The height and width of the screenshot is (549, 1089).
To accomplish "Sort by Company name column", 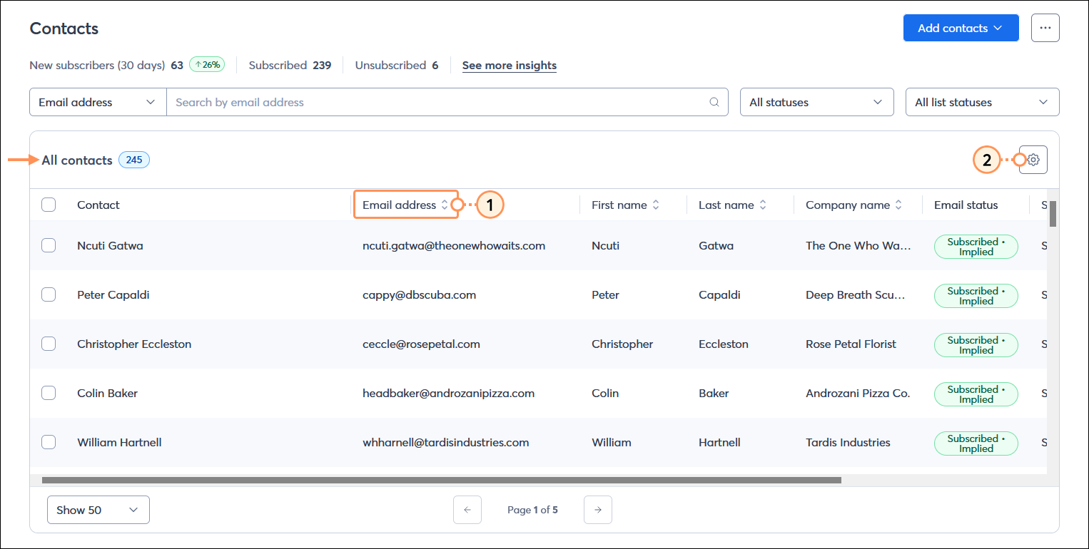I will click(x=898, y=205).
